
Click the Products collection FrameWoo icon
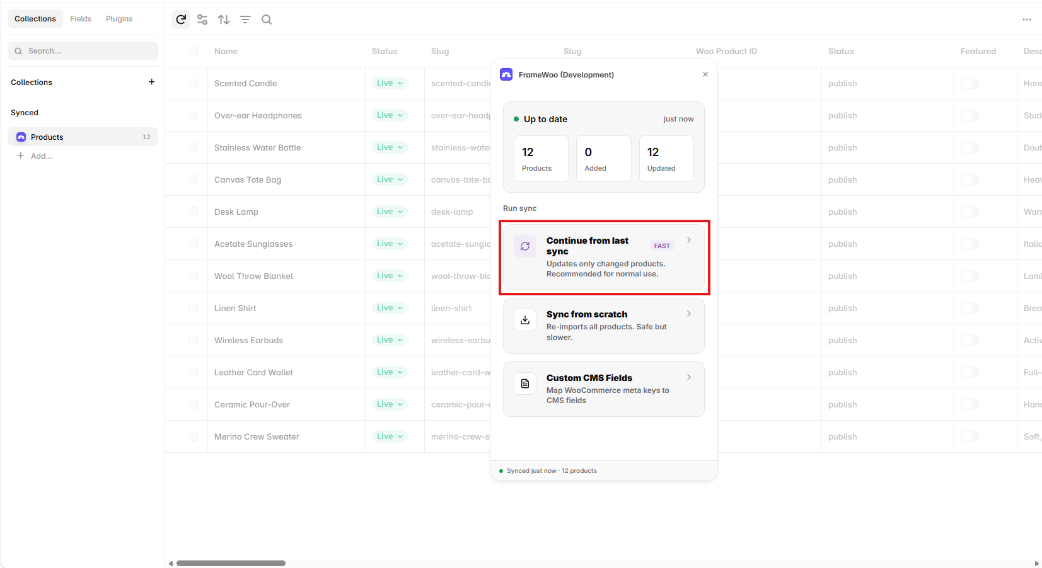(21, 137)
